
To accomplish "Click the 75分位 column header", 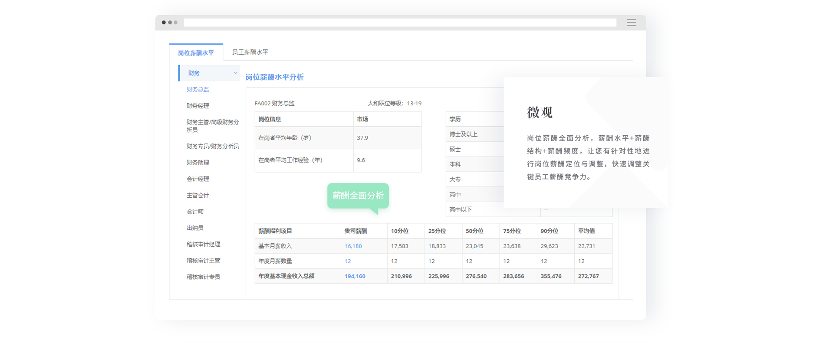I will (512, 231).
